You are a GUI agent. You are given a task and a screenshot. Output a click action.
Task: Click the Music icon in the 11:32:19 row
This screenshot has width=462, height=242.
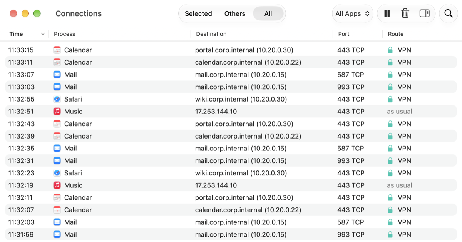57,185
